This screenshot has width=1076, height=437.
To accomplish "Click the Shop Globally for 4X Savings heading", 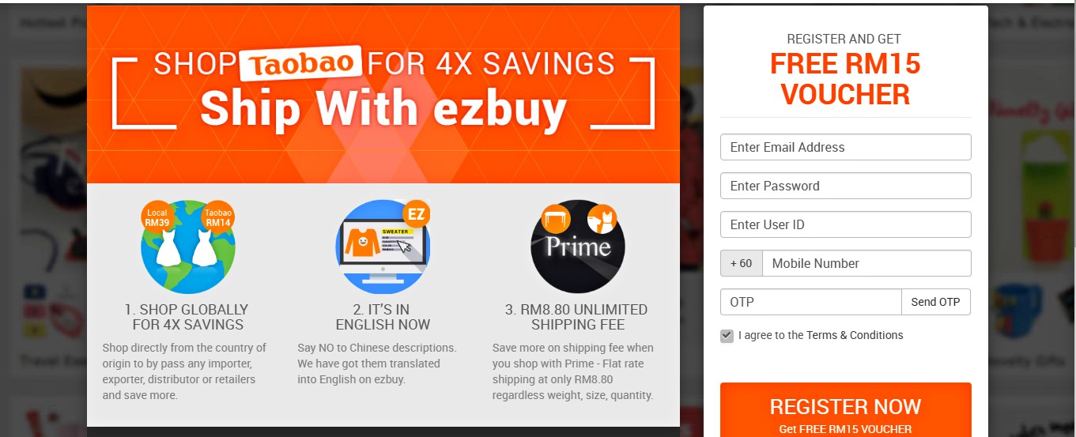I will 188,317.
